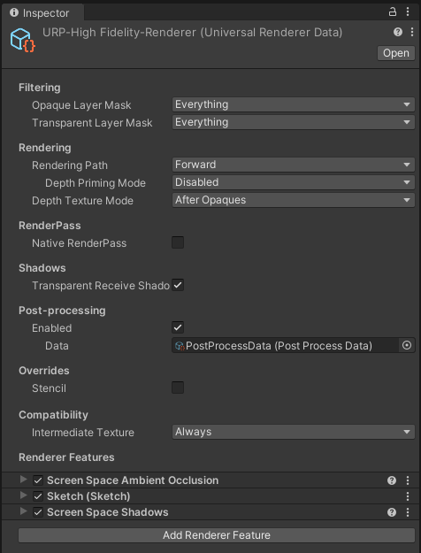
Task: Open the Intermediate Texture dropdown
Action: tap(293, 432)
